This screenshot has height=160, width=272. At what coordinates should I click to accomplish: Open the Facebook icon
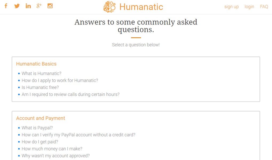click(x=6, y=6)
